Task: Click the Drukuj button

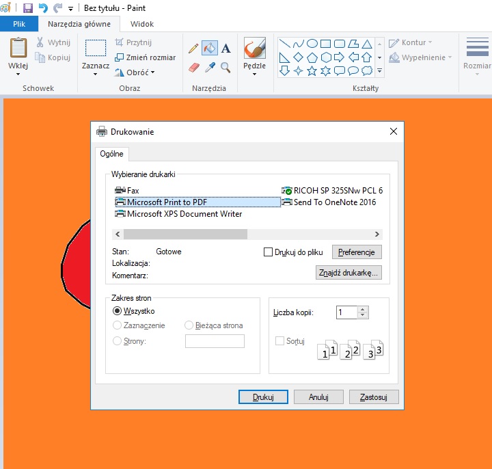Action: (263, 397)
